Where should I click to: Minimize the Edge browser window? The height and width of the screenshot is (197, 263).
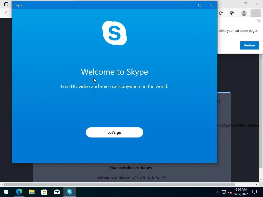[233, 4]
